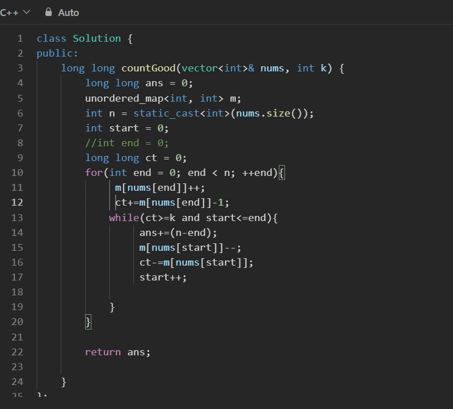The image size is (453, 409).
Task: Click 'vector<int>& nums' parameter on line 3
Action: click(233, 68)
